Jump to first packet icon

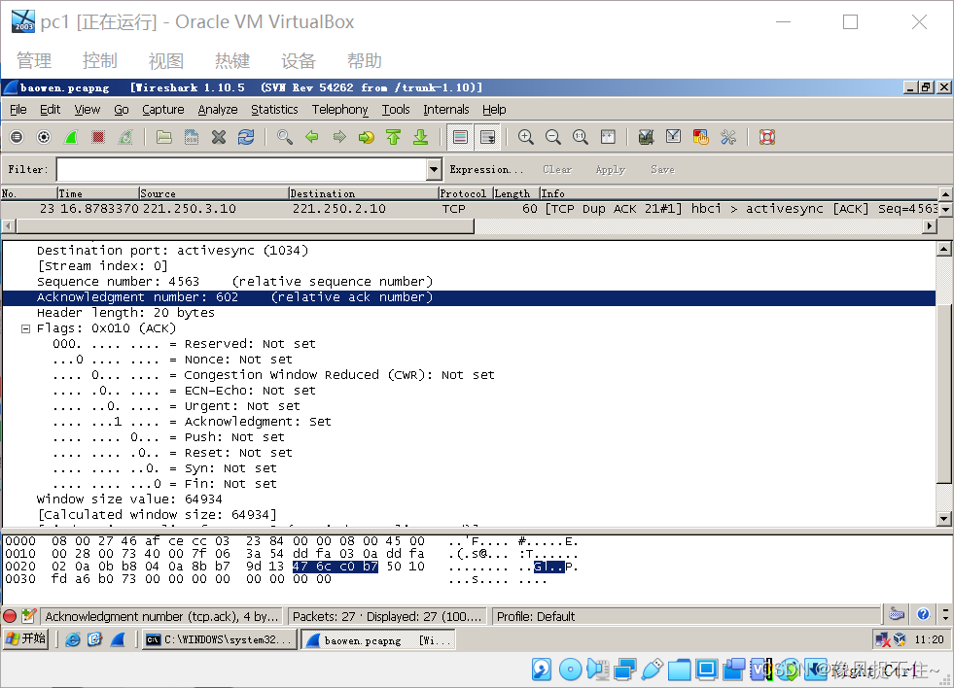[394, 137]
